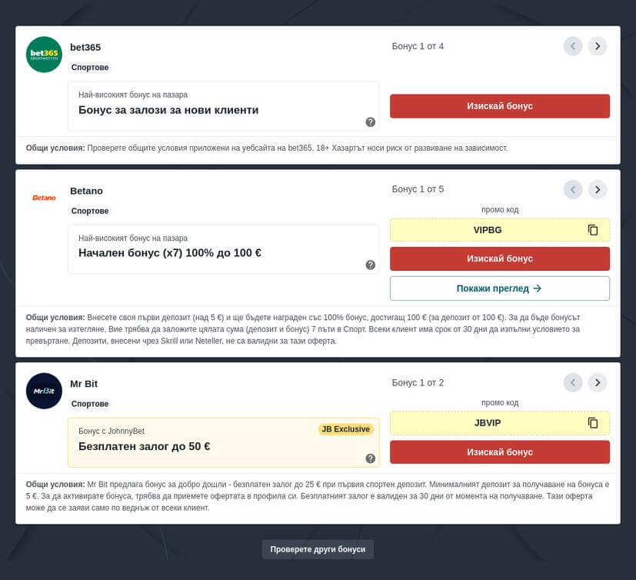Claim the bet365 bonus
Screen dimensions: 636x580
pos(500,106)
